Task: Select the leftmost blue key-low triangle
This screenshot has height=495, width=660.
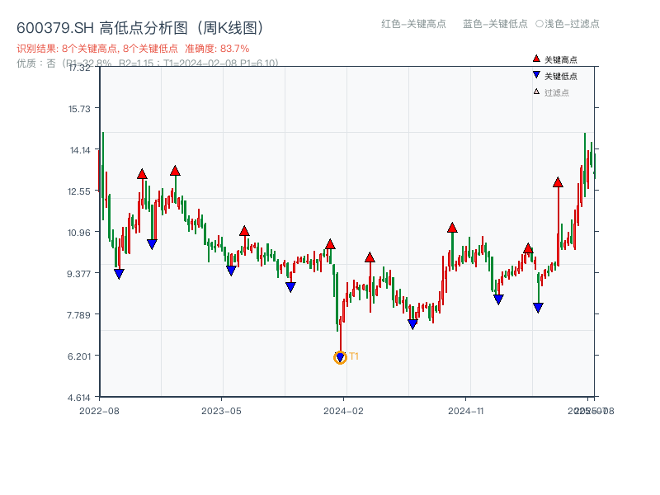Action: coord(119,274)
